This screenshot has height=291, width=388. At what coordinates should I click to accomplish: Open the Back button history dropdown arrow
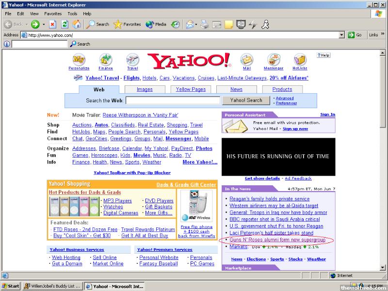pos(27,24)
